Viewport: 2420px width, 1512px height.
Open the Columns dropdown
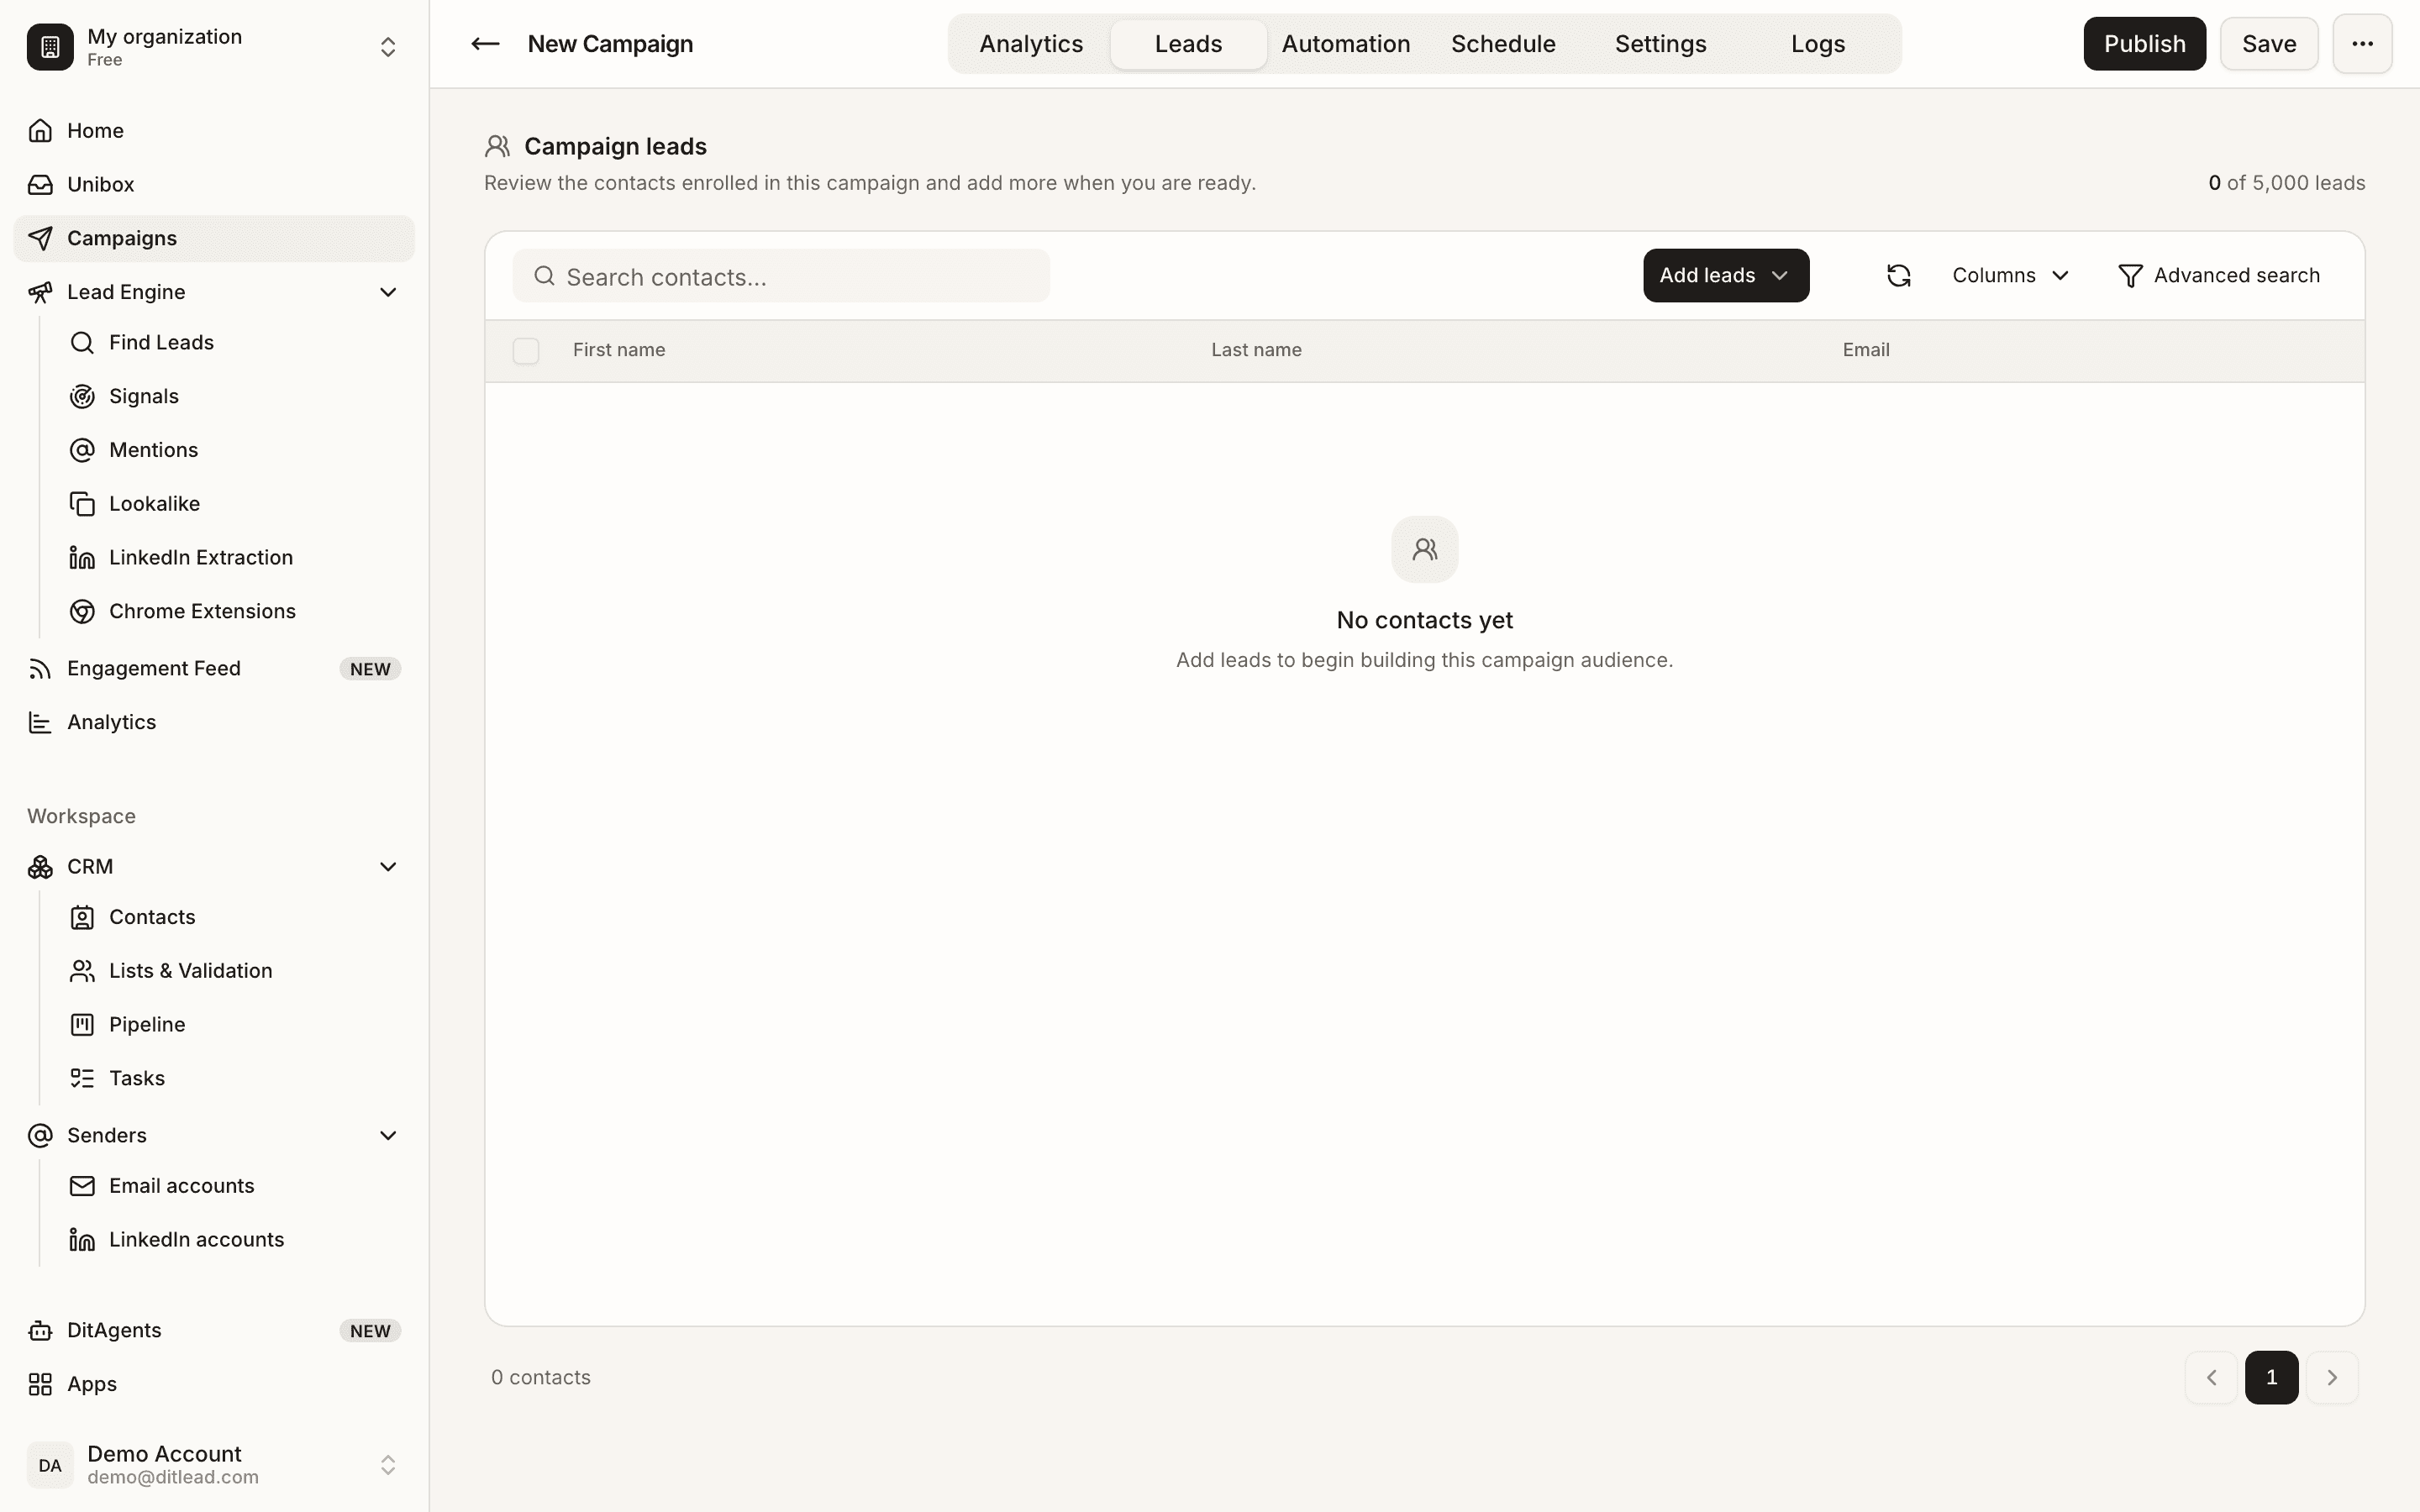(2010, 275)
